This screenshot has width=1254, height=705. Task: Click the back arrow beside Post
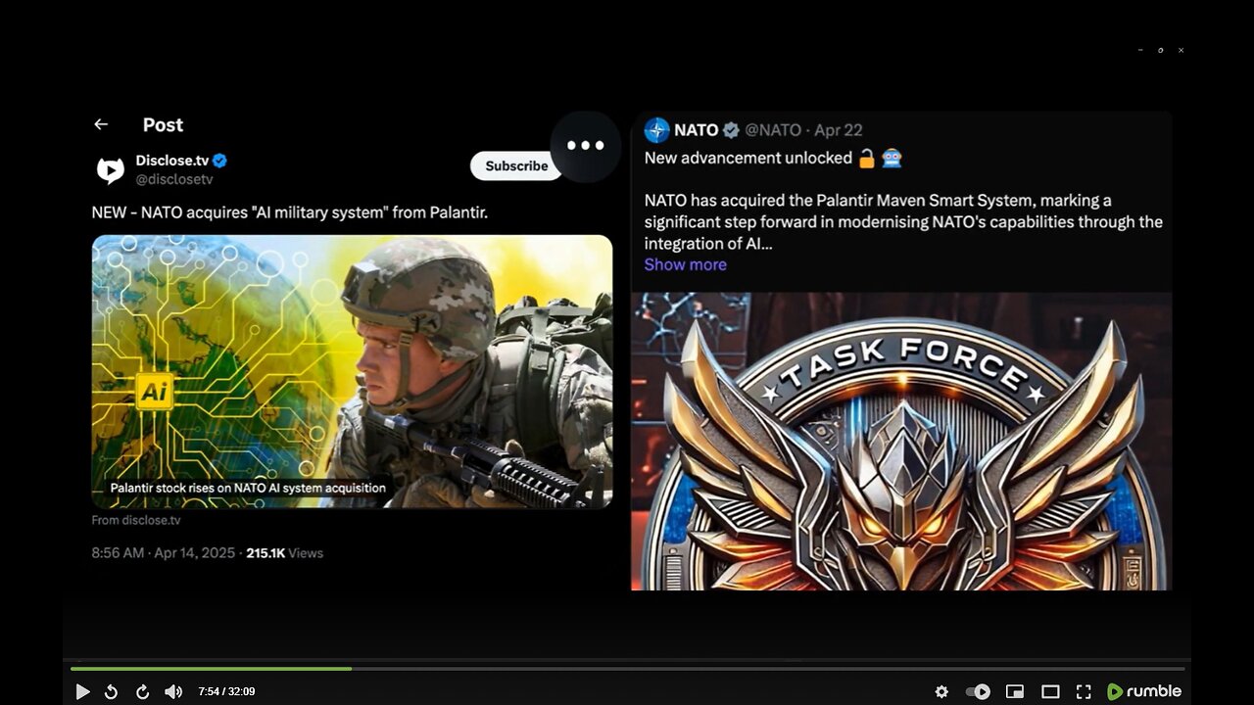click(x=101, y=124)
